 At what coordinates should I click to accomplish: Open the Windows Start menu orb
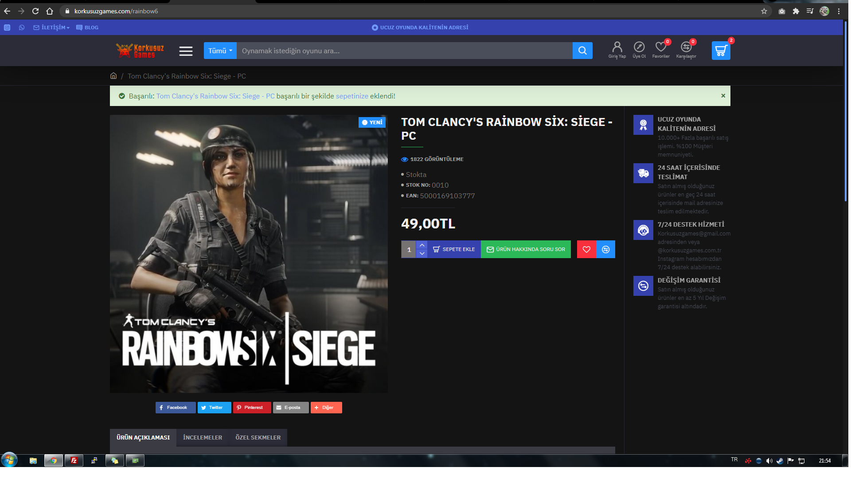point(9,460)
